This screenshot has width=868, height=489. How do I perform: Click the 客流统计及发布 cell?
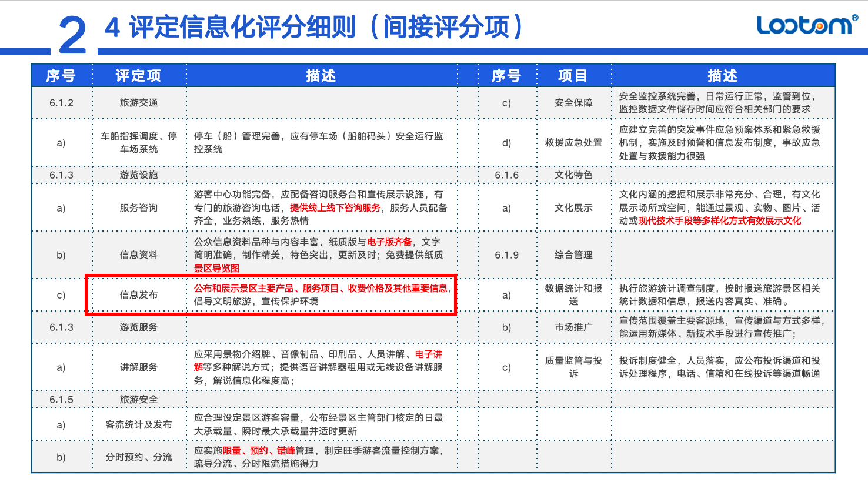pos(139,425)
